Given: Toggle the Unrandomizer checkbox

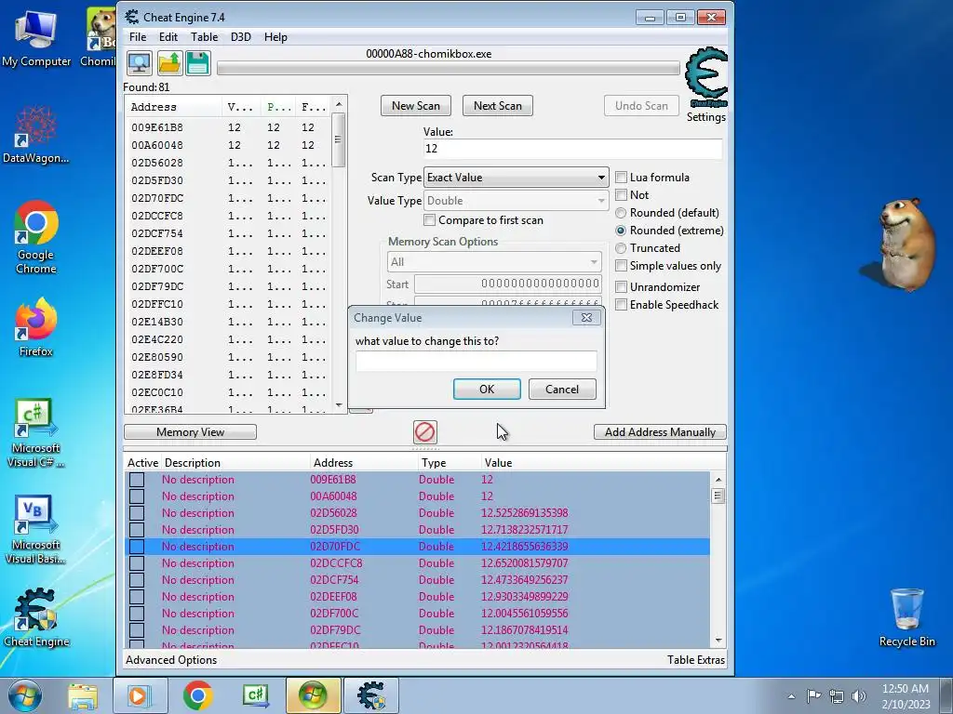Looking at the screenshot, I should point(621,287).
